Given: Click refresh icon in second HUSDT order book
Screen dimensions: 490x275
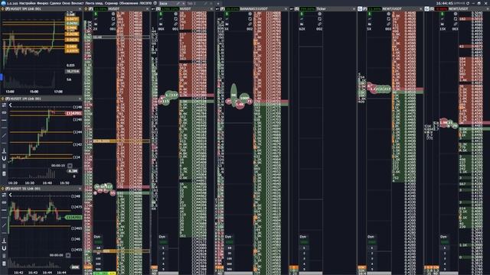Looking at the screenshot, I should tap(176, 19).
